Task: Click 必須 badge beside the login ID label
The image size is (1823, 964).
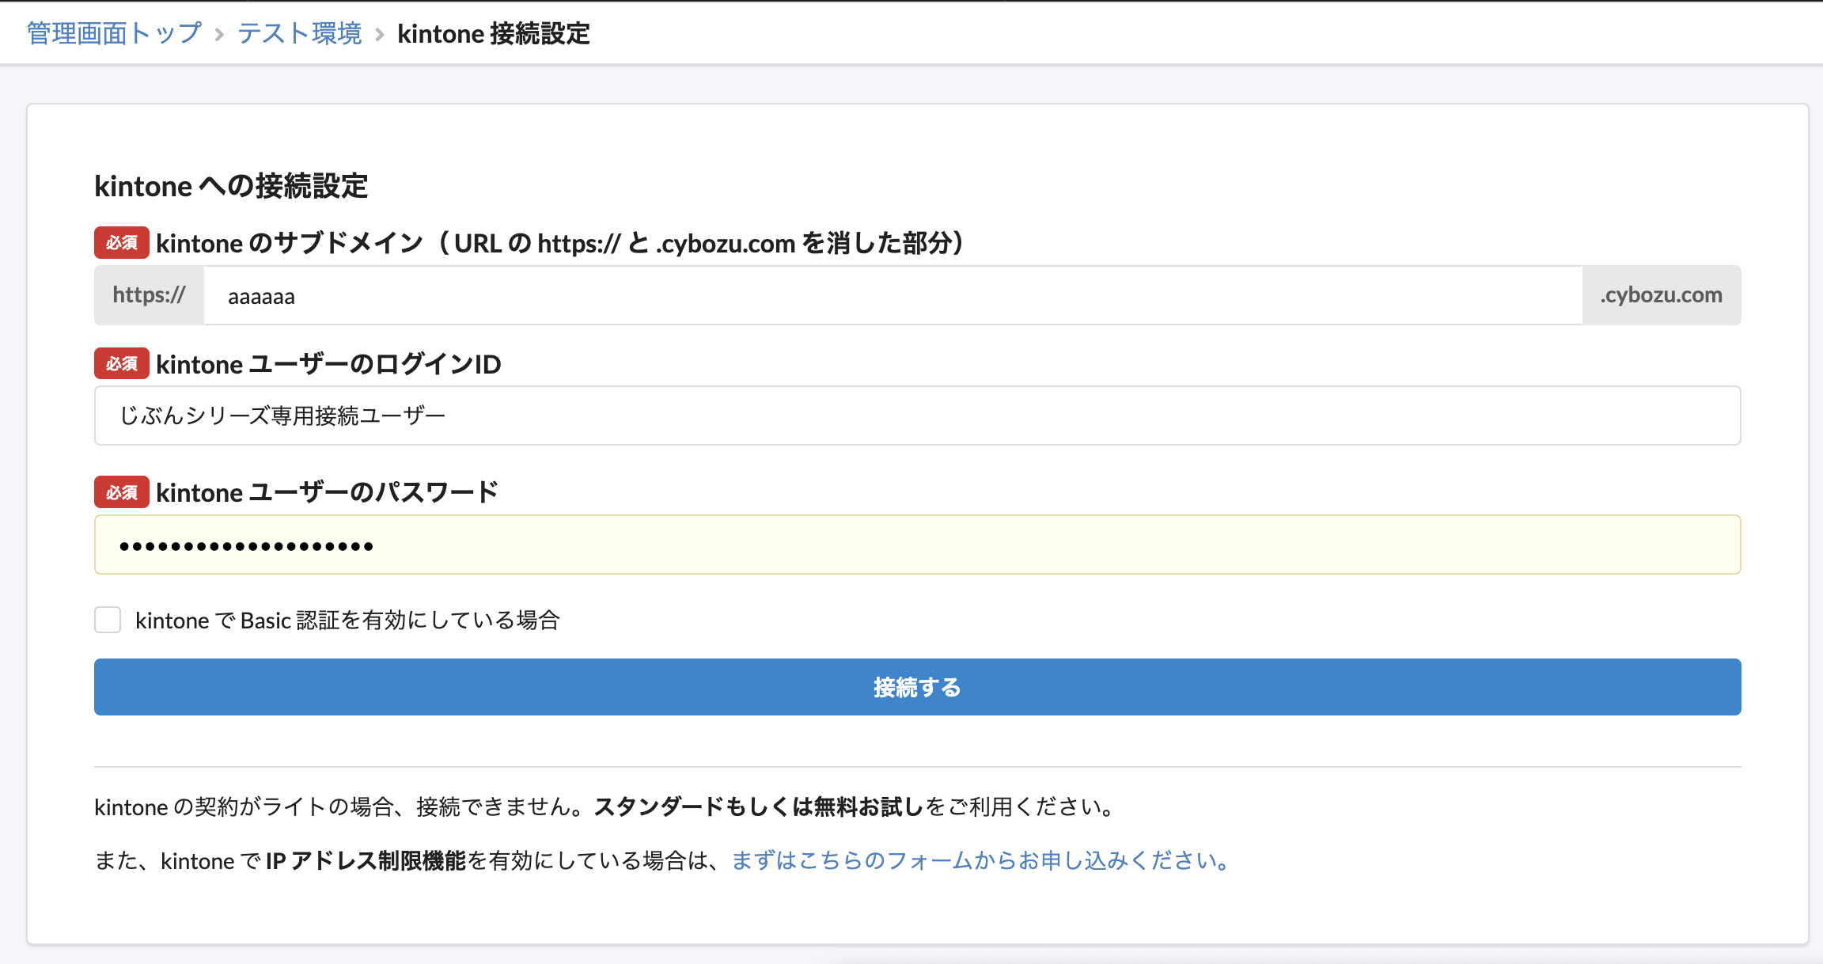Action: point(121,364)
